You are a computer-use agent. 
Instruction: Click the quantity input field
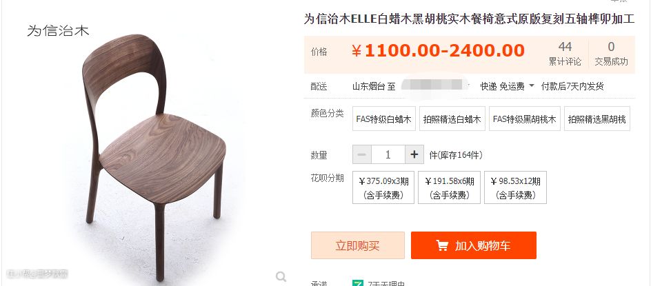point(388,154)
